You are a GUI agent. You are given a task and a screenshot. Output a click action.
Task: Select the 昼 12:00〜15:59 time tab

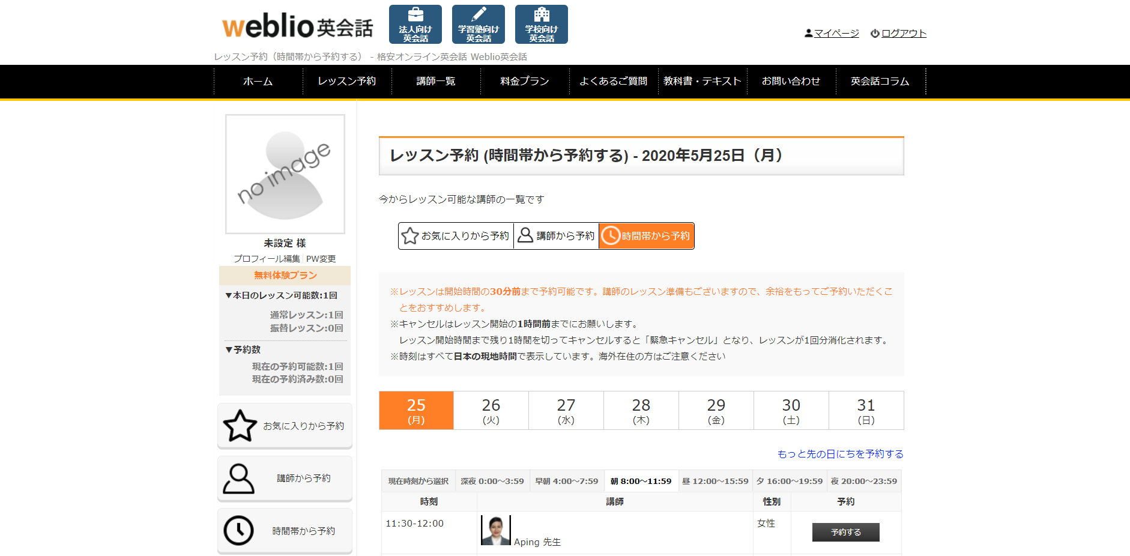point(716,481)
